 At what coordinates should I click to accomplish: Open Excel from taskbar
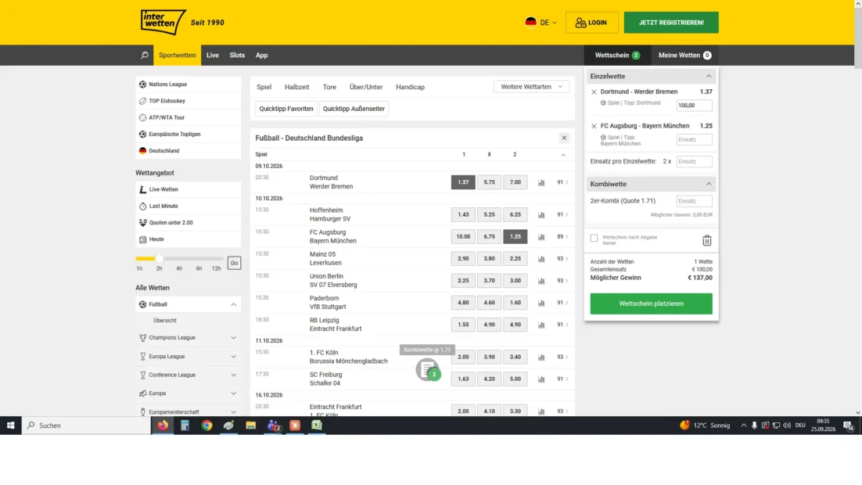(317, 425)
